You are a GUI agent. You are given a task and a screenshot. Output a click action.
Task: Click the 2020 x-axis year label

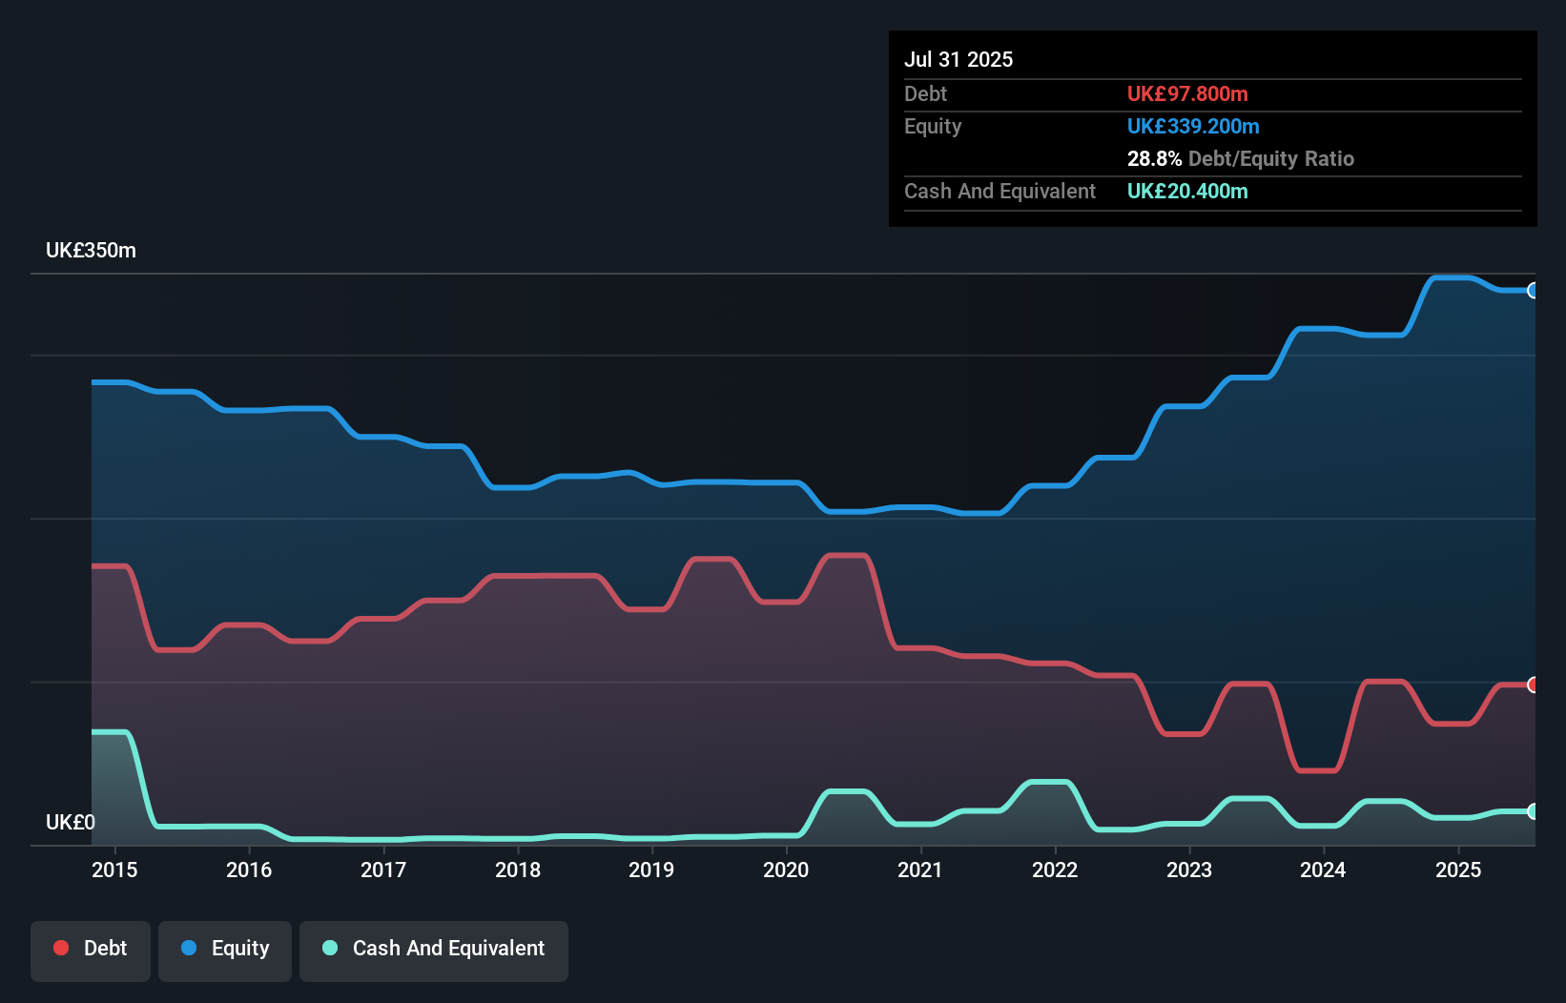tap(786, 870)
